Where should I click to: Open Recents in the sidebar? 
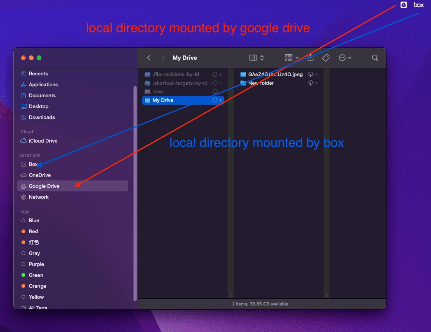pos(73,74)
